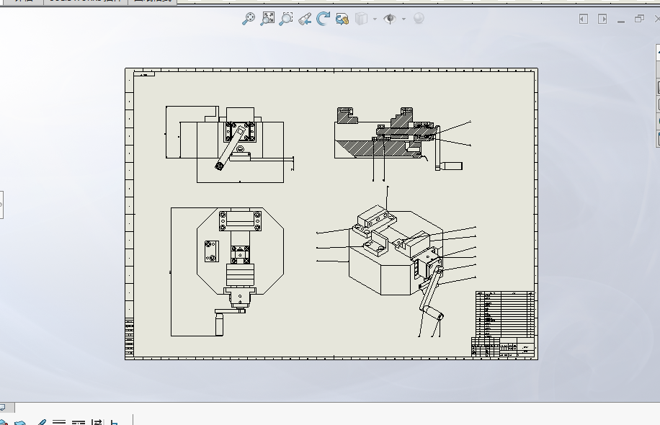Click the drawing title block
This screenshot has height=425, width=660.
click(504, 347)
